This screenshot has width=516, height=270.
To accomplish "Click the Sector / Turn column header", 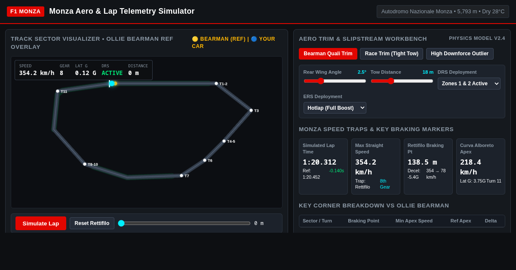I will (317, 221).
